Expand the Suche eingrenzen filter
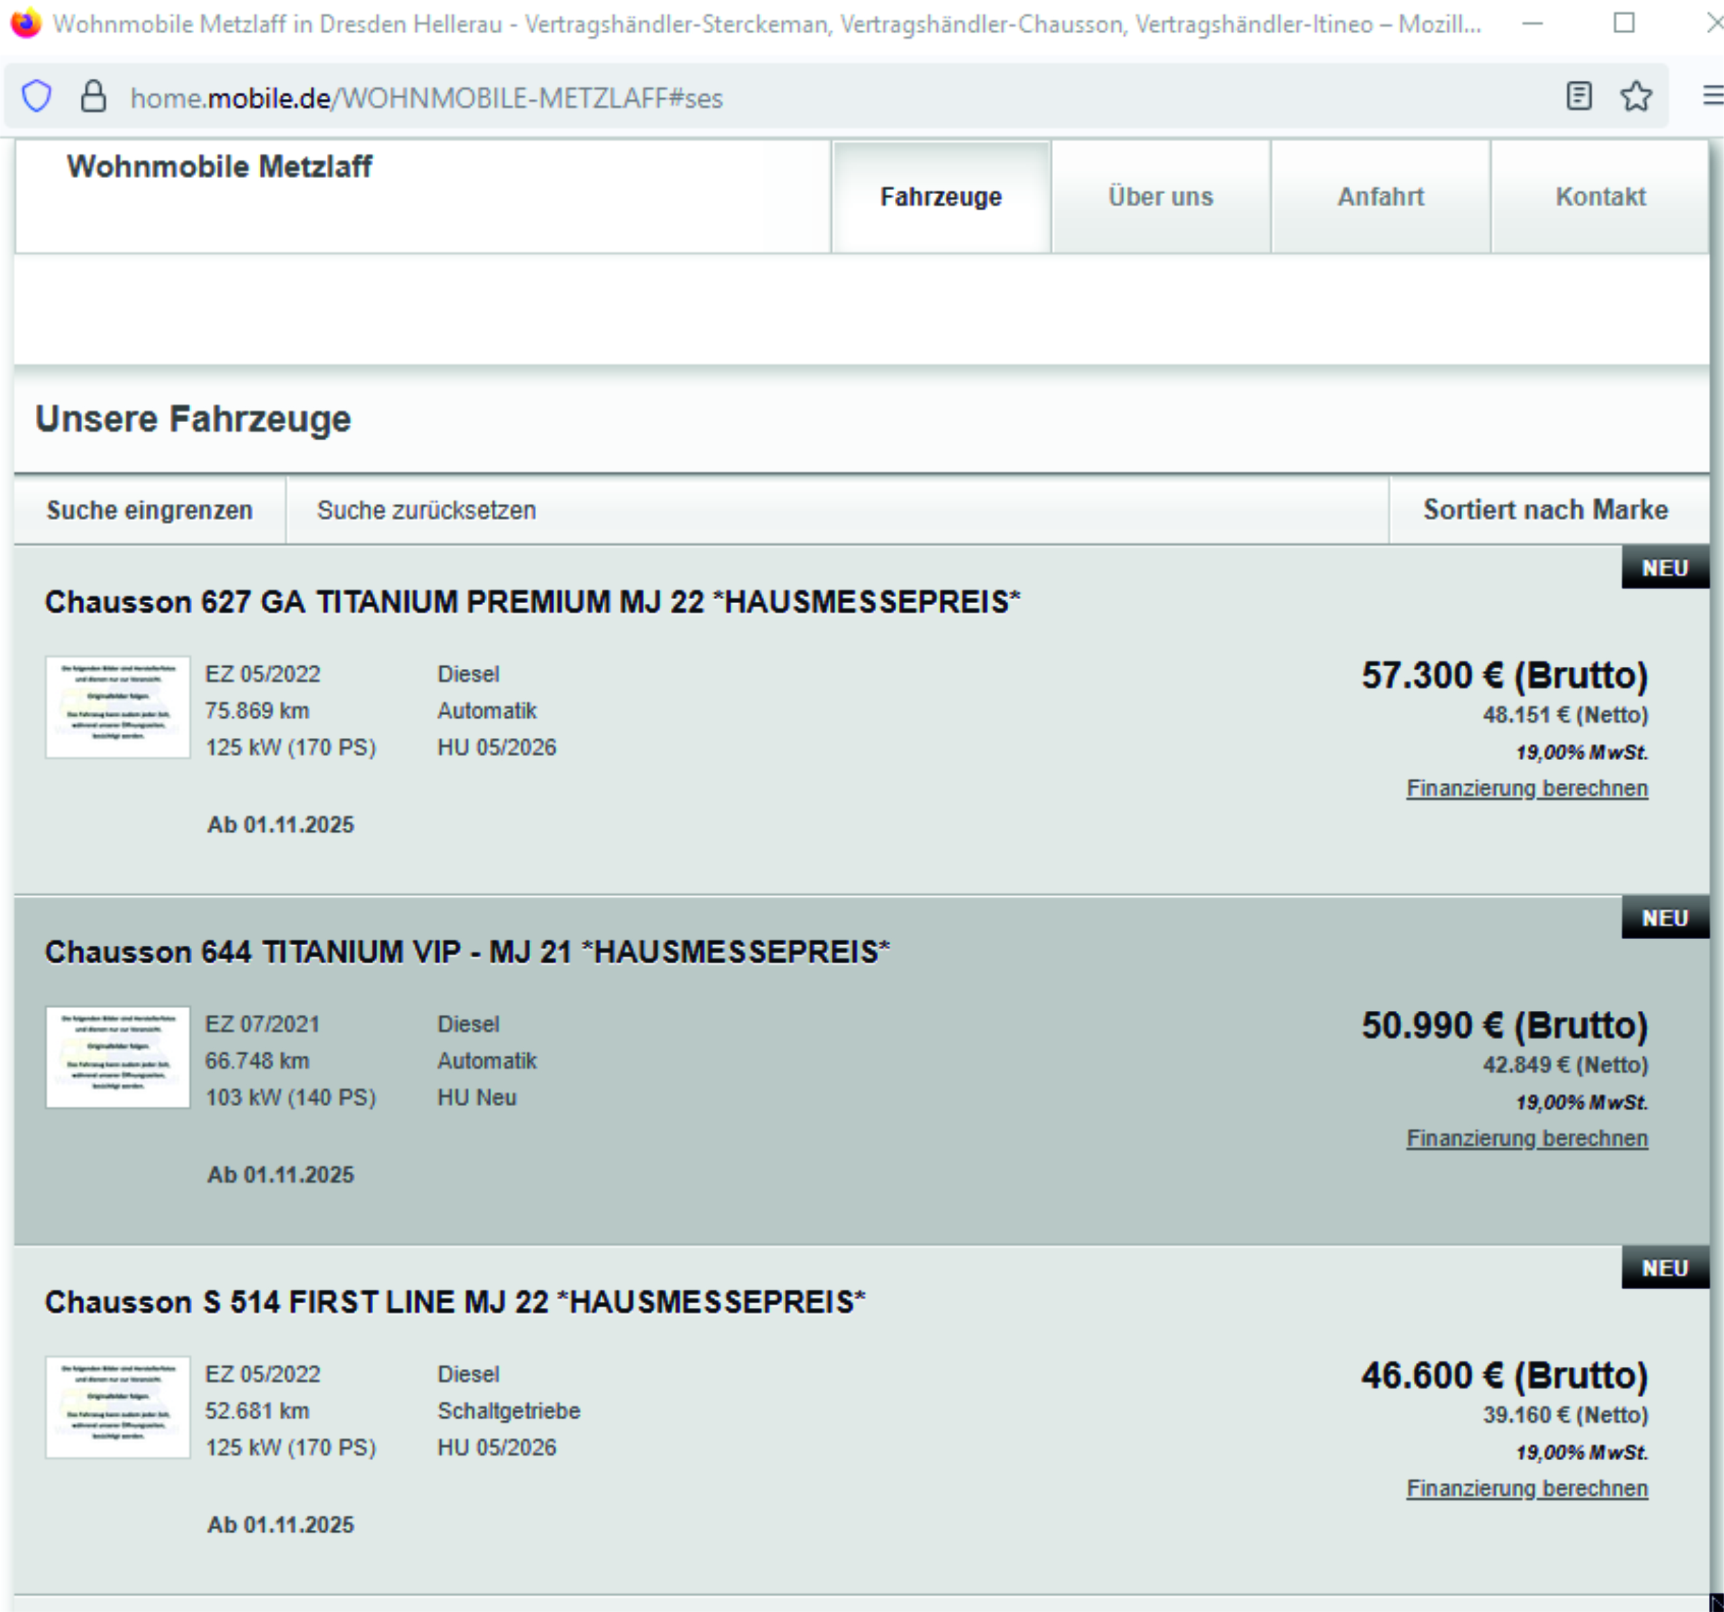The width and height of the screenshot is (1724, 1612). pos(149,510)
